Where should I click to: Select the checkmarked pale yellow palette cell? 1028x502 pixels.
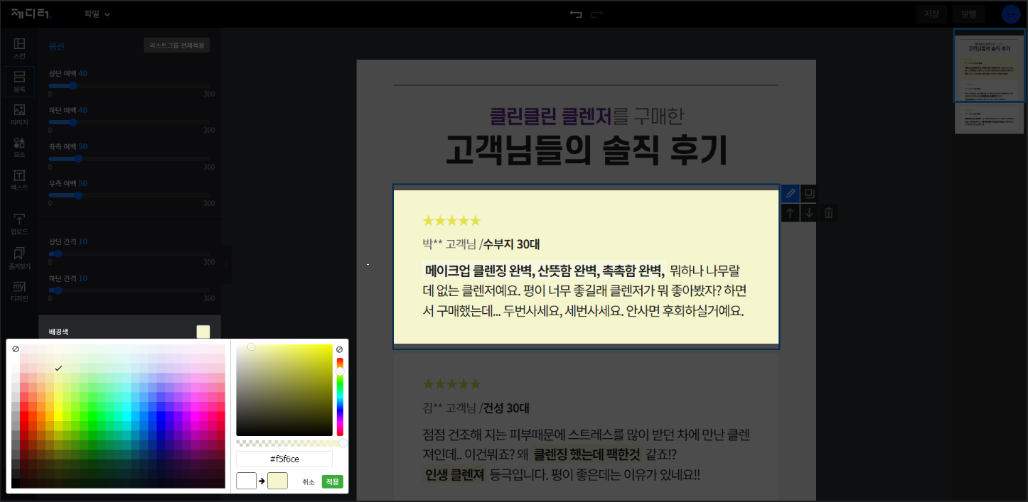point(59,368)
